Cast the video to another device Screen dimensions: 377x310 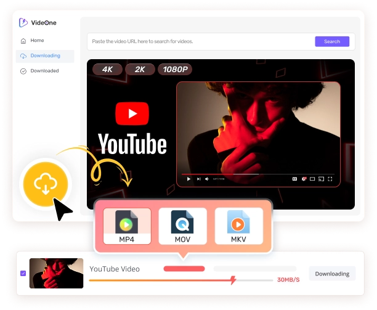pyautogui.click(x=320, y=179)
